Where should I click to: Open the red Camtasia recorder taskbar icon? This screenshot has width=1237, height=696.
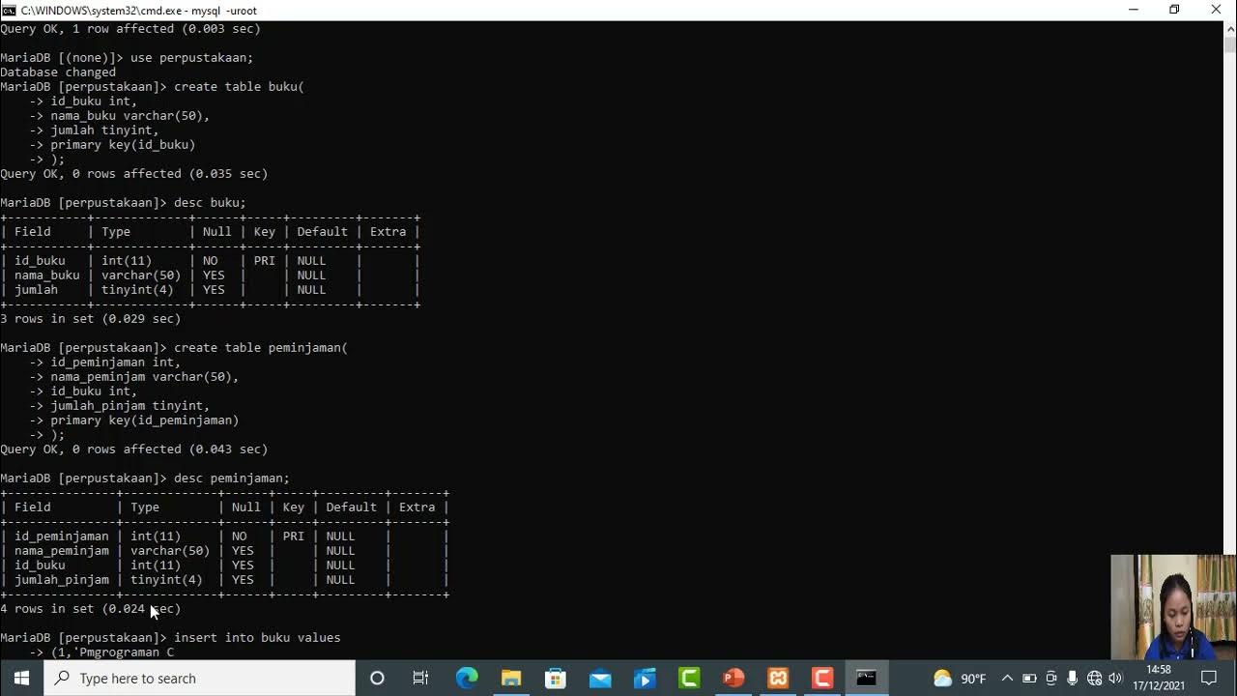822,678
